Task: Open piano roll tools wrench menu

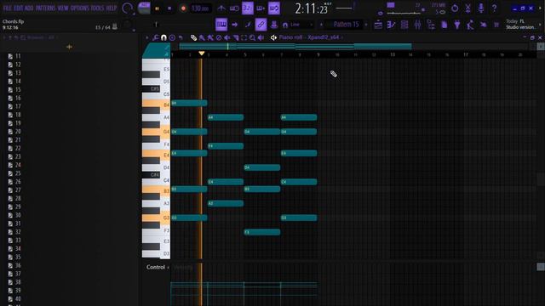Action: pyautogui.click(x=155, y=37)
